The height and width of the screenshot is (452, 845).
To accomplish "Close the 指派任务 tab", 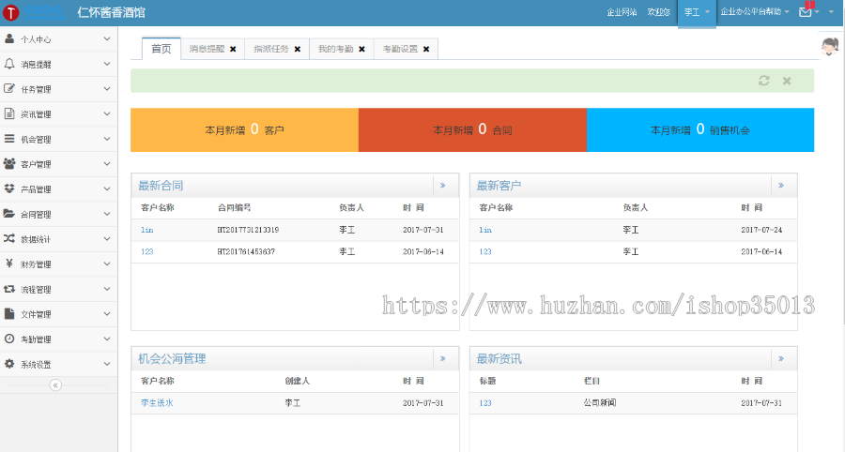I will 298,49.
